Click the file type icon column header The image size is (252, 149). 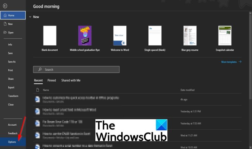(37, 90)
